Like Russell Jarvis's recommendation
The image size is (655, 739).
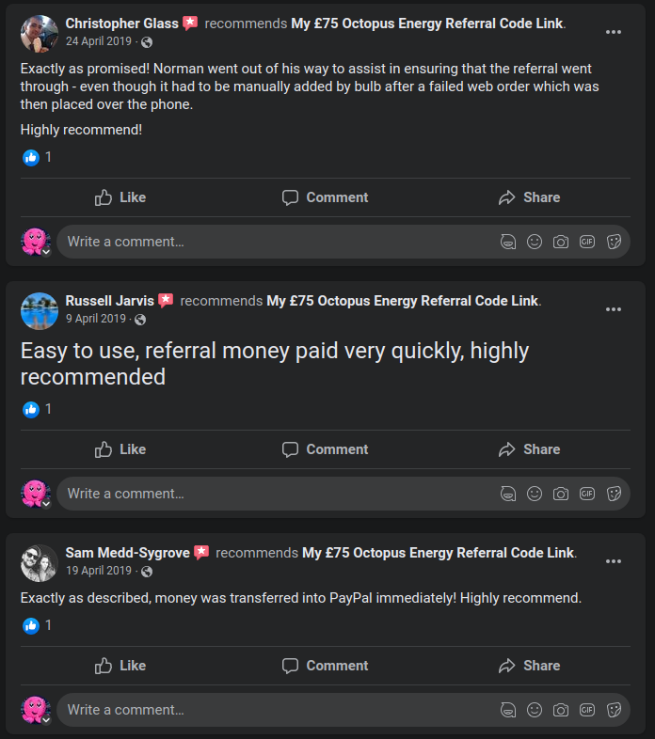[x=120, y=449]
